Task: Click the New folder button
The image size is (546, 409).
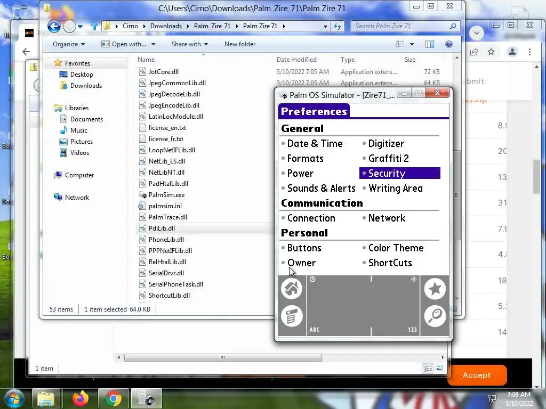Action: pyautogui.click(x=240, y=44)
